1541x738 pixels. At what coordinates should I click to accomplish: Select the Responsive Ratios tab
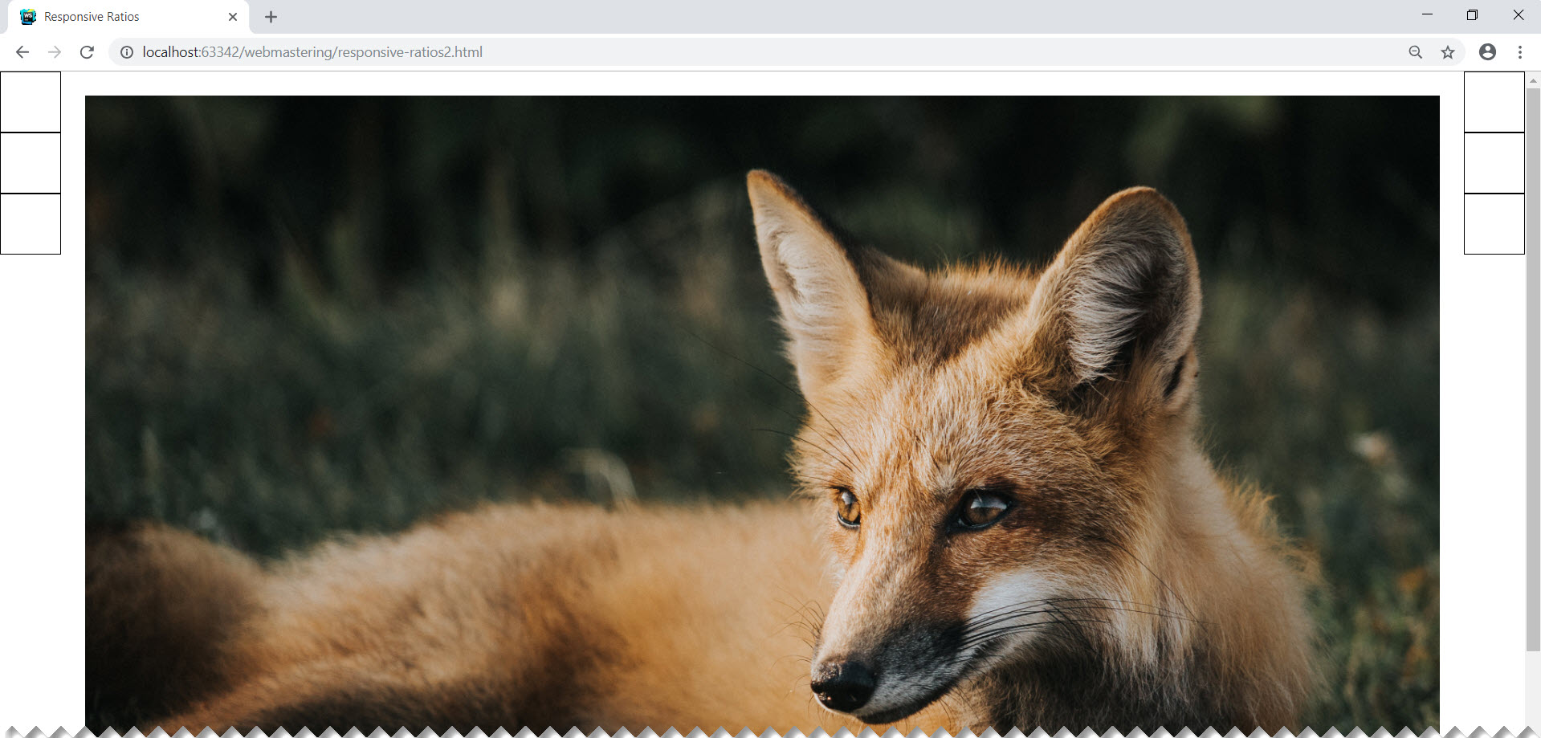(120, 16)
